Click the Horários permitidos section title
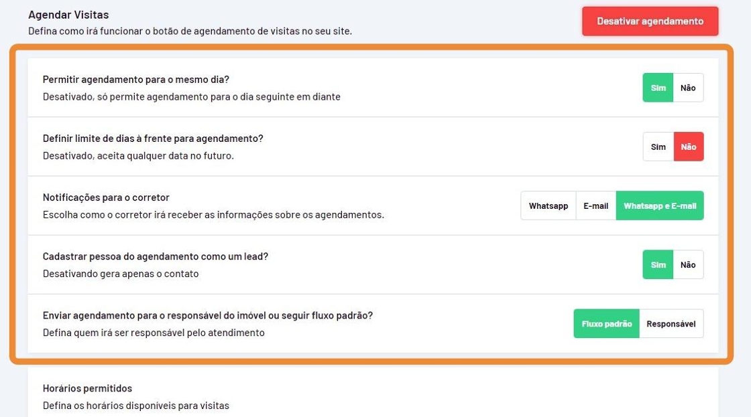751x417 pixels. point(87,388)
